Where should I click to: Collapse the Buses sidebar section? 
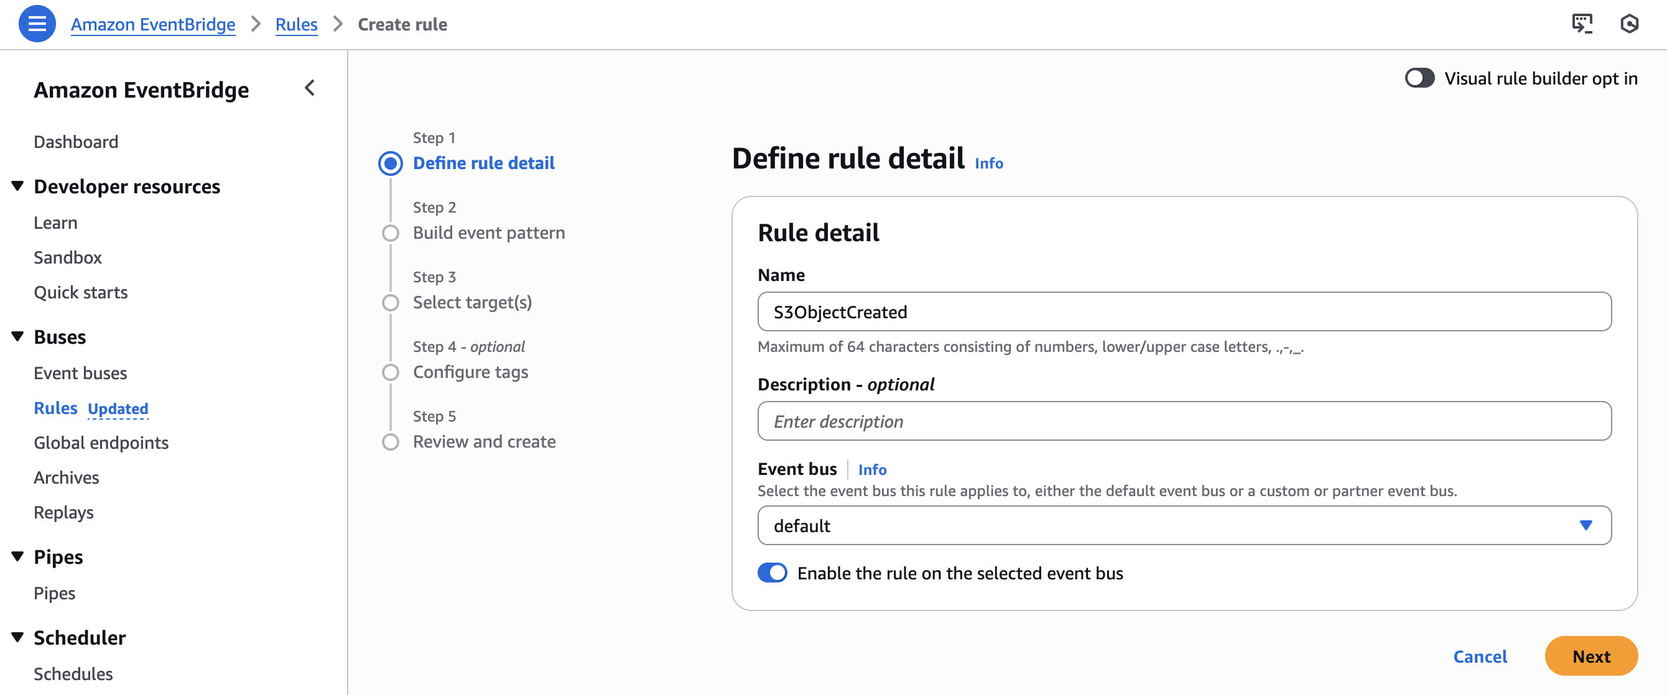18,337
